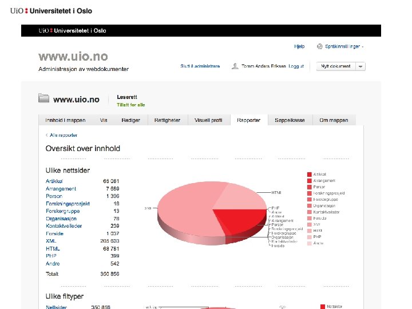The image size is (412, 309).
Task: Open the PHP report link
Action: coord(51,256)
